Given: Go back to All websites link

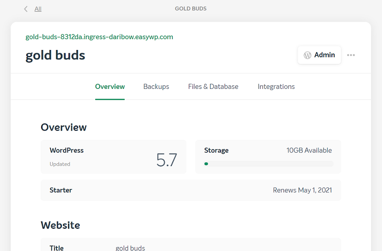Looking at the screenshot, I should pyautogui.click(x=38, y=9).
